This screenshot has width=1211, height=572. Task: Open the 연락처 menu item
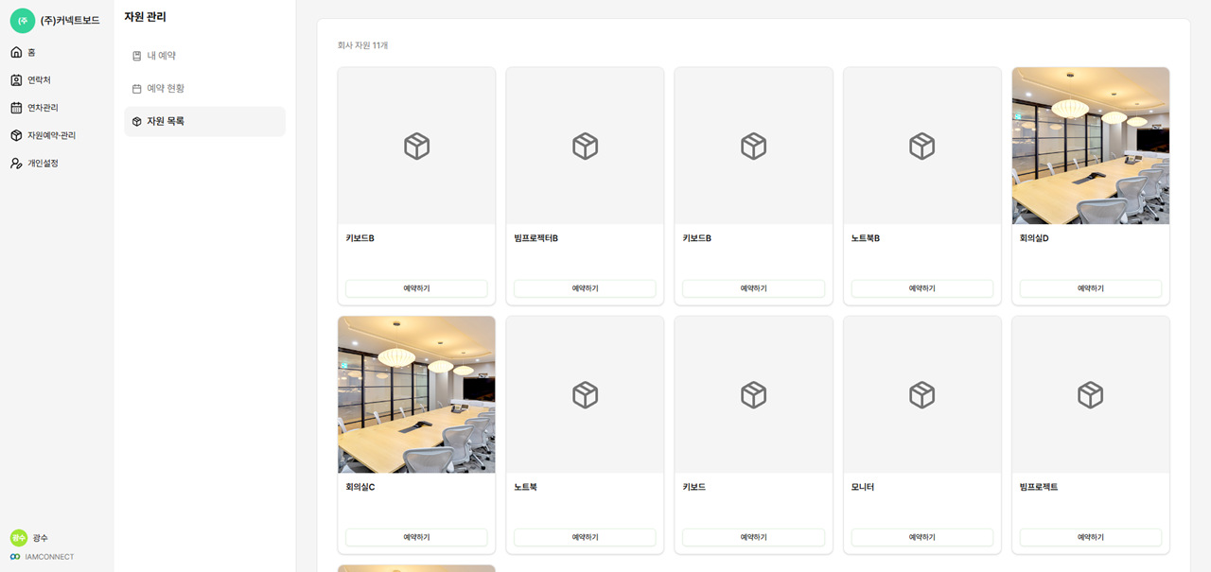coord(57,80)
